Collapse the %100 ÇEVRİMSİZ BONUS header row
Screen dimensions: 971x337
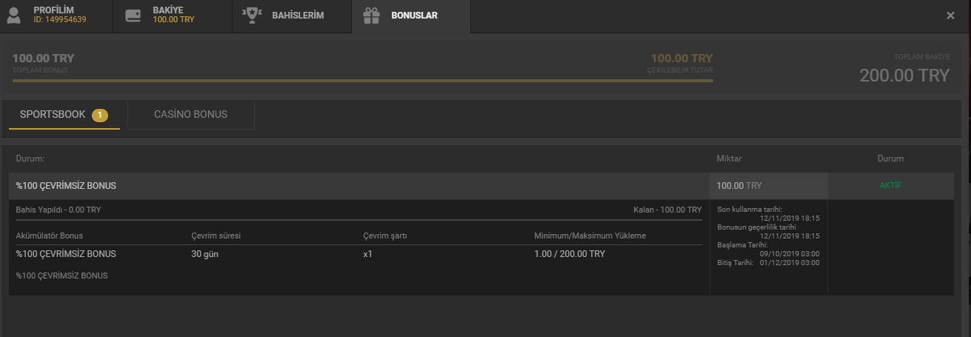click(x=356, y=186)
